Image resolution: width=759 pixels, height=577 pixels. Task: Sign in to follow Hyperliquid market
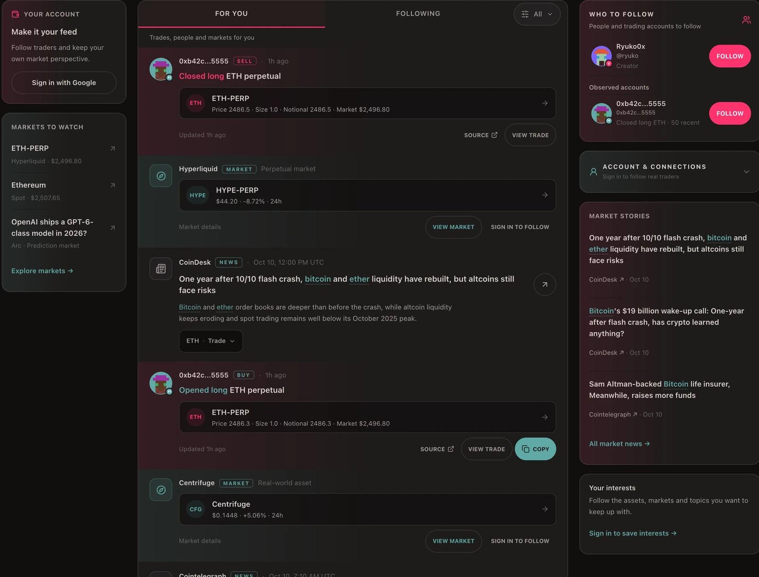(x=520, y=227)
